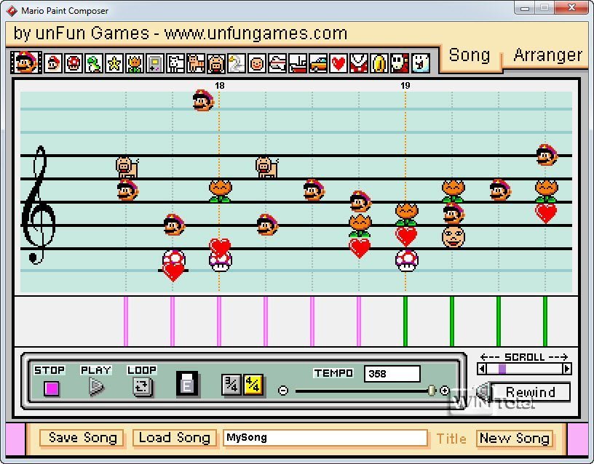Click the measure 18 marker number
Screen dimensions: 594x464
click(x=220, y=86)
